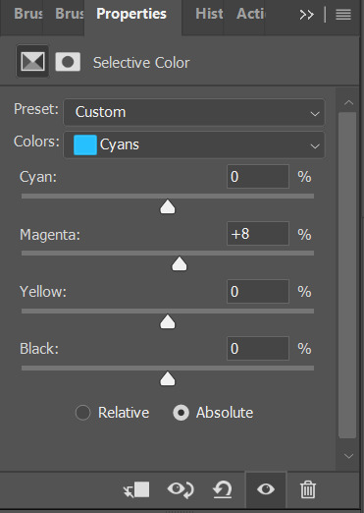The height and width of the screenshot is (513, 364).
Task: Click the Magenta slider handle
Action: tap(180, 264)
